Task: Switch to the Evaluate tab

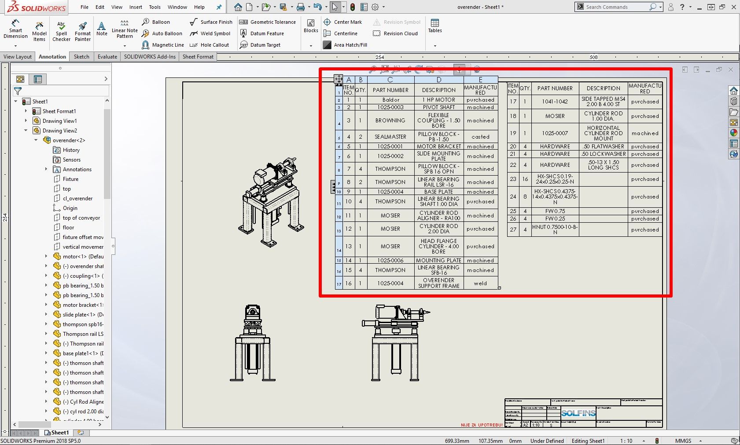Action: 107,57
